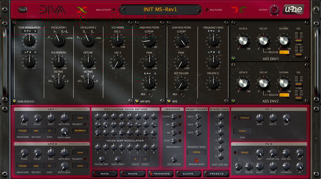The height and width of the screenshot is (179, 321).
Task: Click the previous preset arrow
Action: (122, 10)
